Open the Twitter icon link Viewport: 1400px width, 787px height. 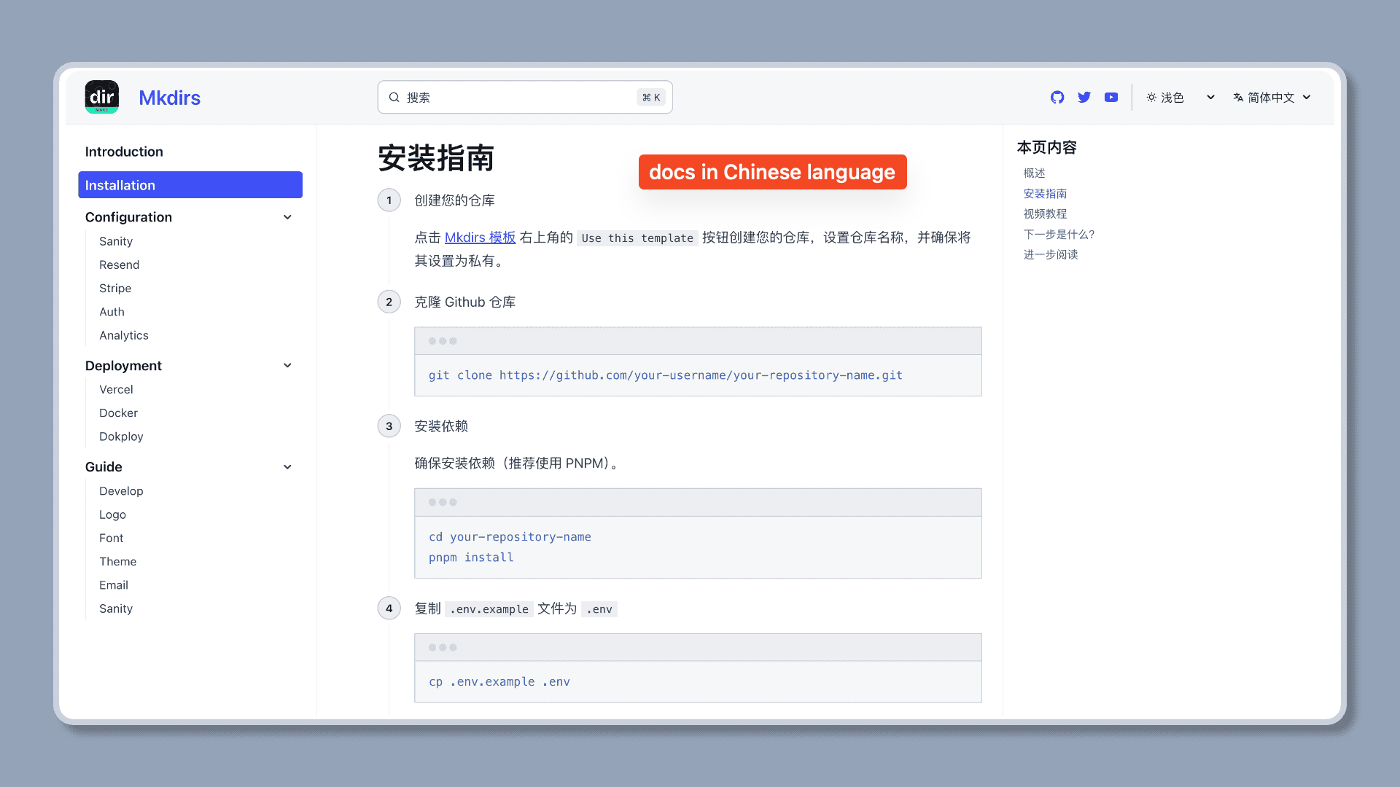pos(1084,97)
